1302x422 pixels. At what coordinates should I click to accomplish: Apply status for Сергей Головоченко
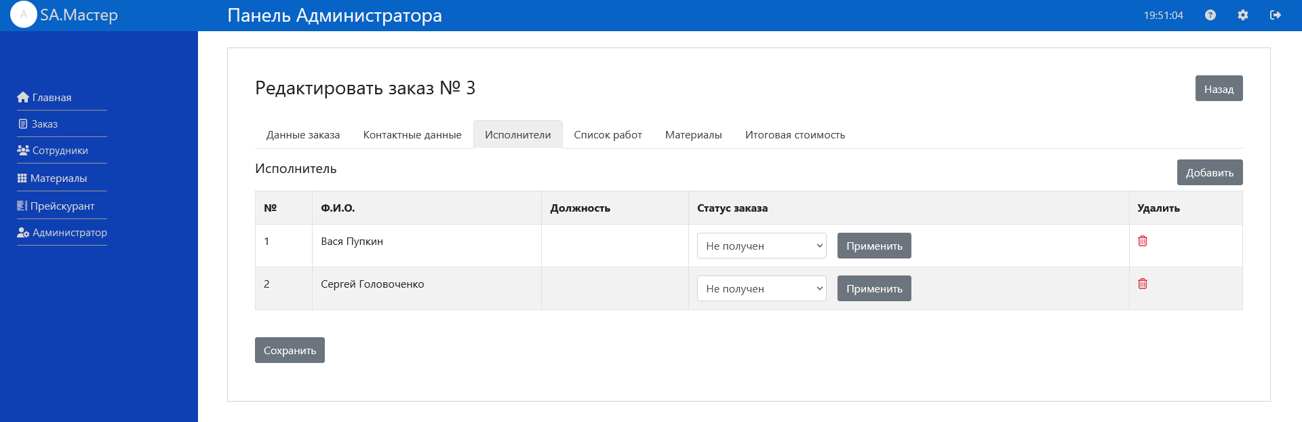(874, 288)
